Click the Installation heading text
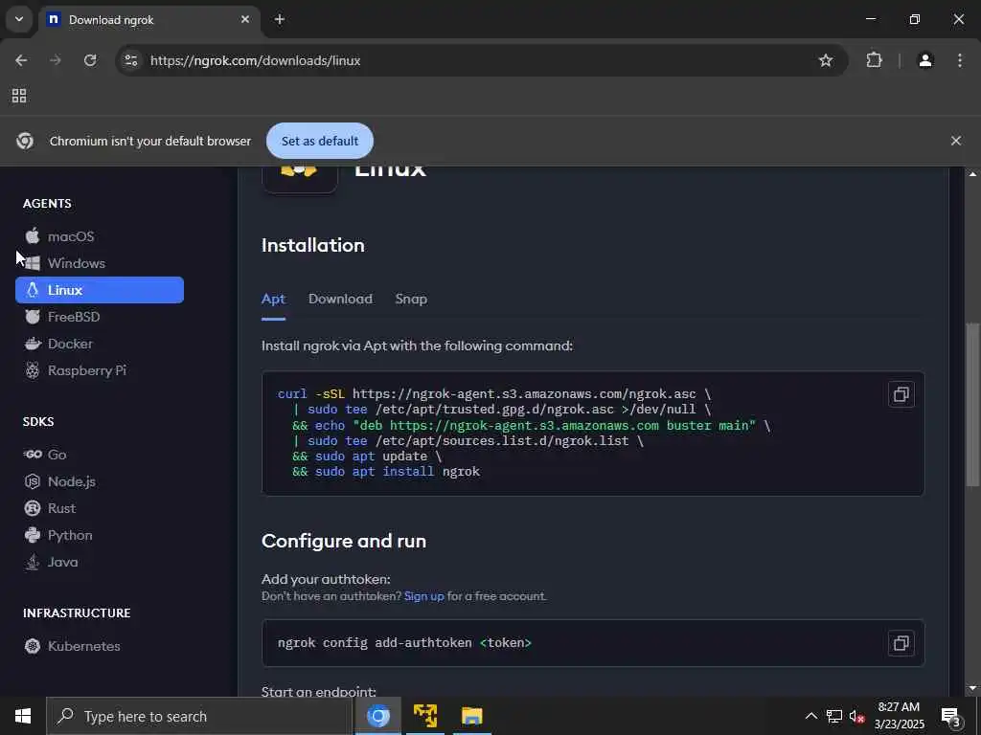 tap(313, 245)
